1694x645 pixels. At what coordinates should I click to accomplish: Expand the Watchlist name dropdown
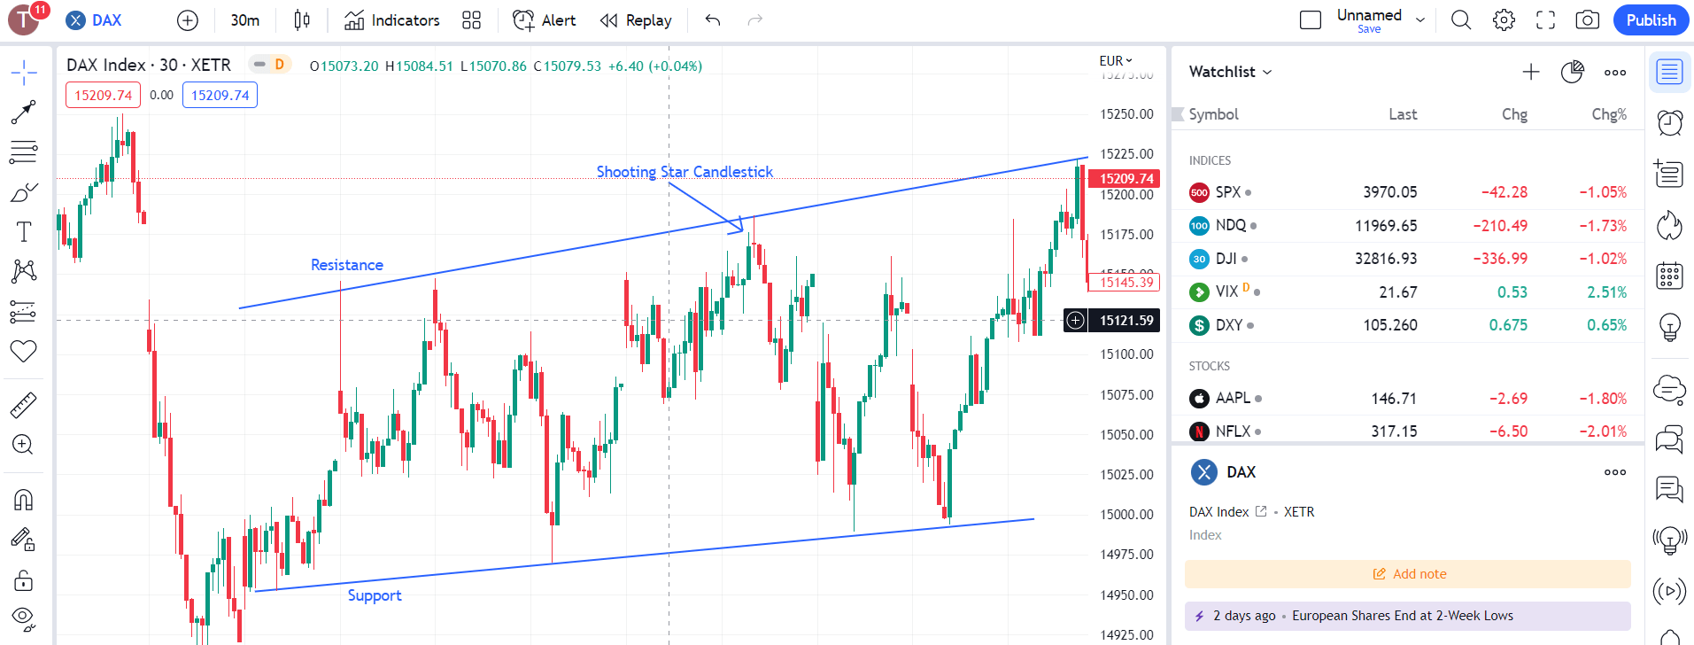click(x=1231, y=72)
